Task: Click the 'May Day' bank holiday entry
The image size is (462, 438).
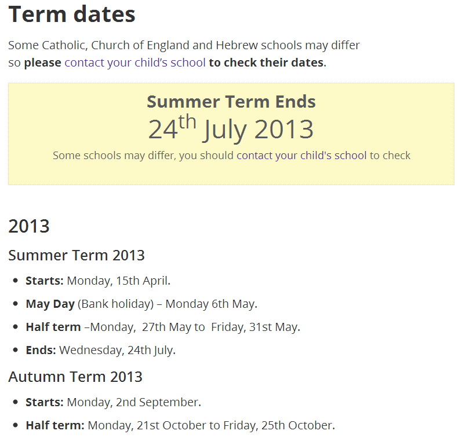Action: 50,304
